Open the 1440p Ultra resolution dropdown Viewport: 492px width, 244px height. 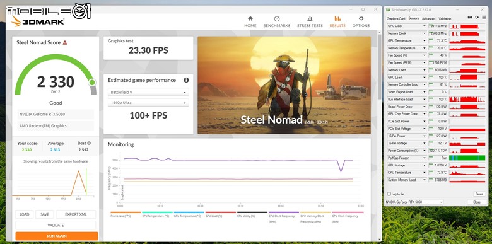pos(148,103)
